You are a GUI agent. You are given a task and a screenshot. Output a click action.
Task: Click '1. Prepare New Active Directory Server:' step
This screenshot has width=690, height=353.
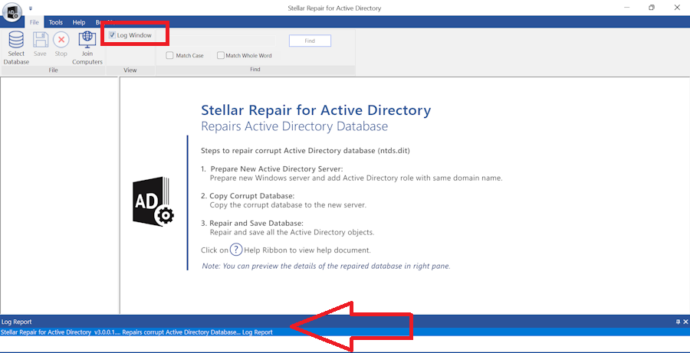coord(271,169)
